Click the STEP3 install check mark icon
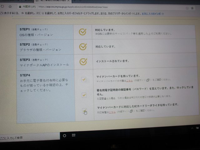This screenshot has height=150, width=200. click(x=83, y=61)
